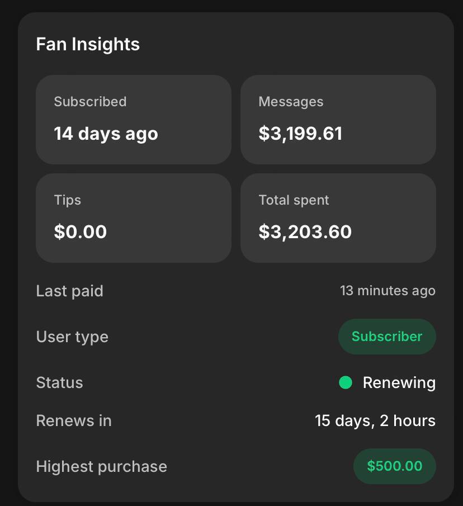Click the Last paid label
This screenshot has width=463, height=506.
coord(70,291)
